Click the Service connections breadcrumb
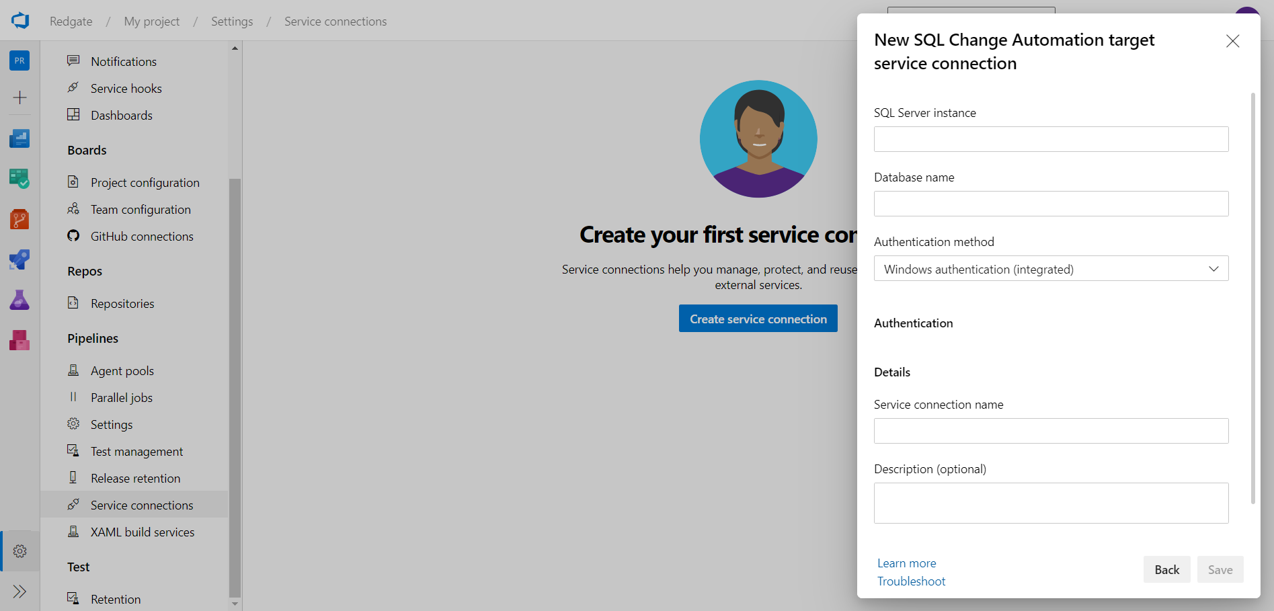Screen dimensions: 1274x611 pyautogui.click(x=335, y=22)
